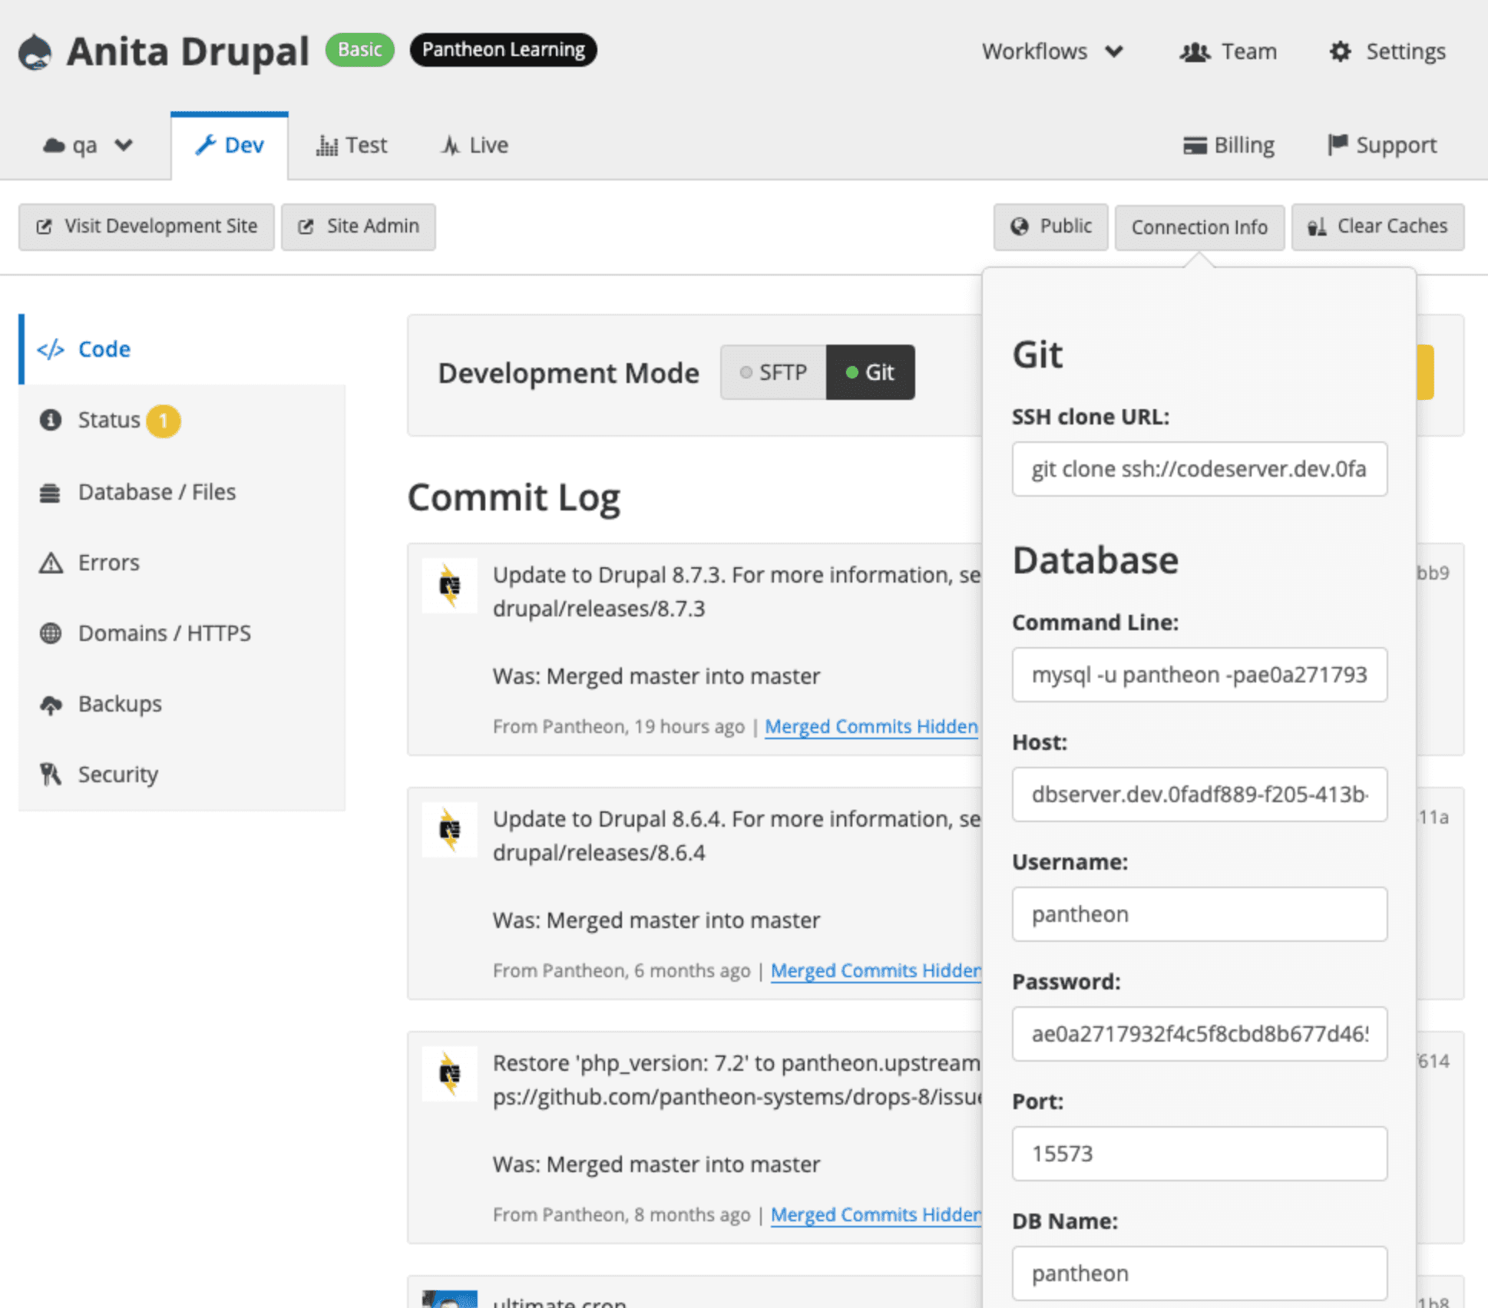This screenshot has width=1488, height=1308.
Task: Open the Backups section
Action: point(119,704)
